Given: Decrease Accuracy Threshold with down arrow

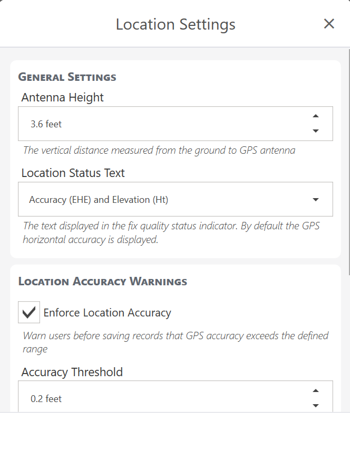Looking at the screenshot, I should 316,405.
